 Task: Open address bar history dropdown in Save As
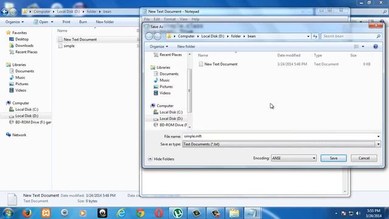click(308, 36)
